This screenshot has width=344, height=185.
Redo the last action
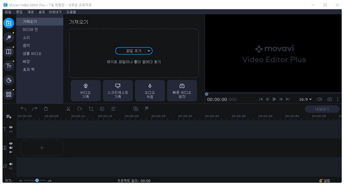coord(35,109)
